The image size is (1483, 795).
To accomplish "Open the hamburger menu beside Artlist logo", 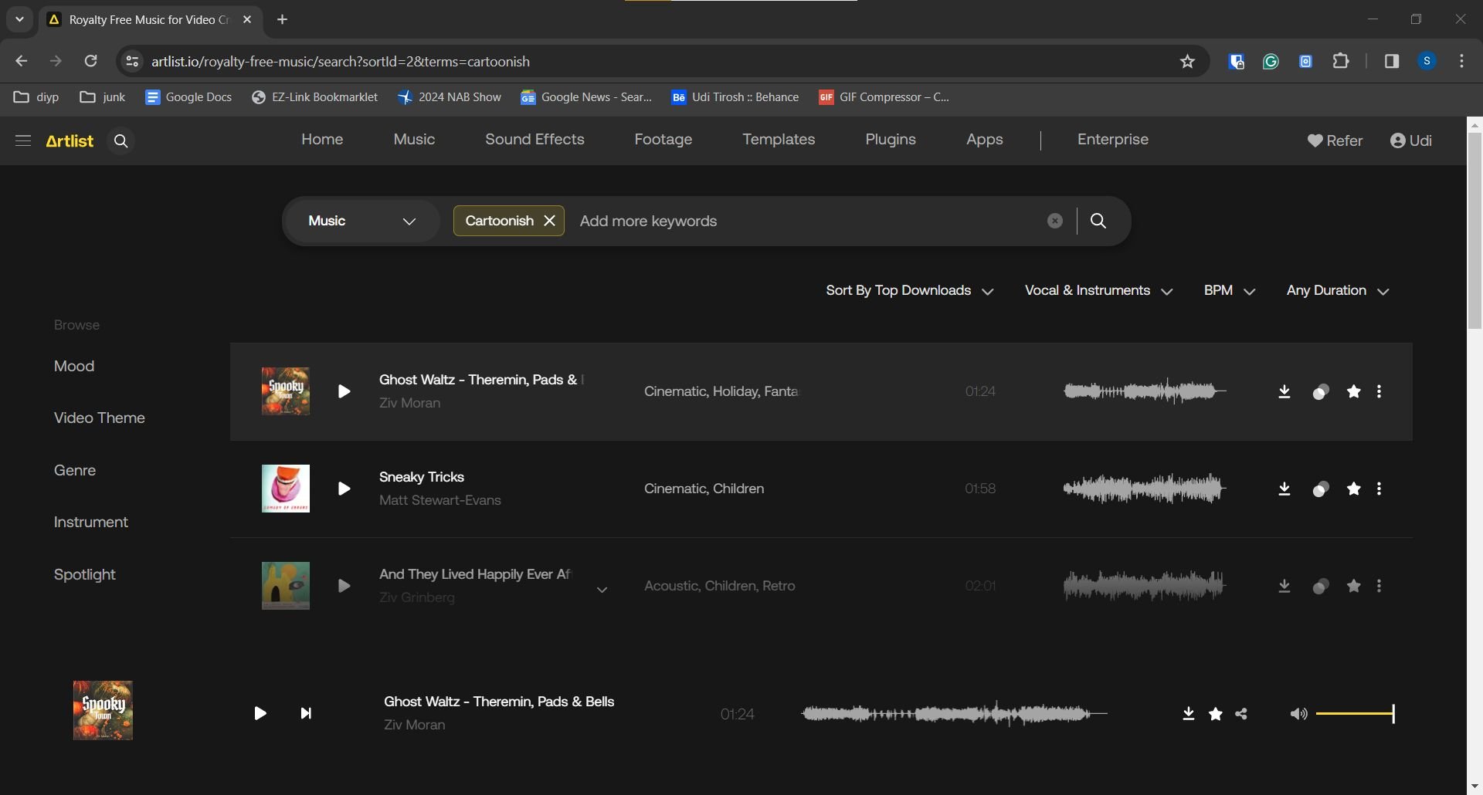I will [x=23, y=140].
